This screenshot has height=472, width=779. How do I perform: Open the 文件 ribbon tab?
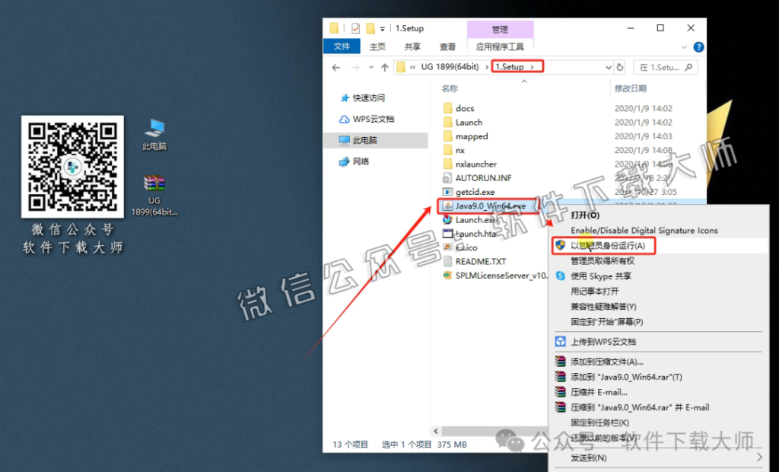342,46
